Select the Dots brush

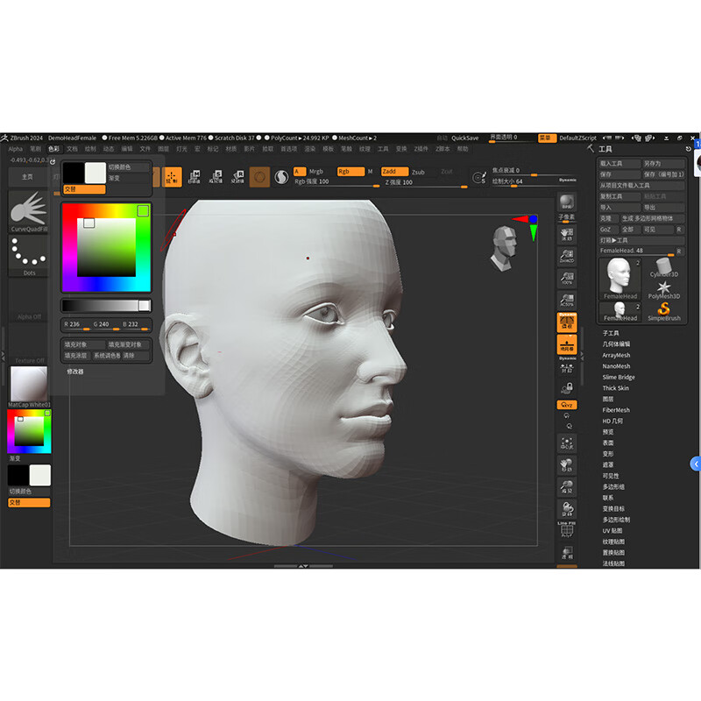[26, 256]
